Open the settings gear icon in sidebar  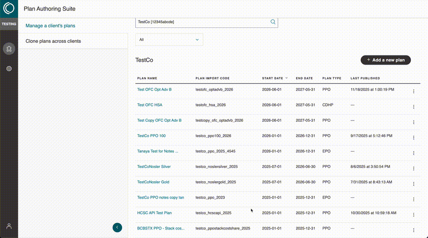(9, 69)
